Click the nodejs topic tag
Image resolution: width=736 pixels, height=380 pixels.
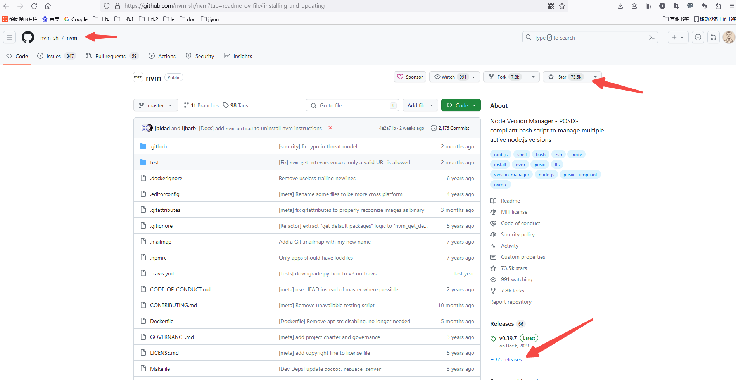click(x=501, y=154)
